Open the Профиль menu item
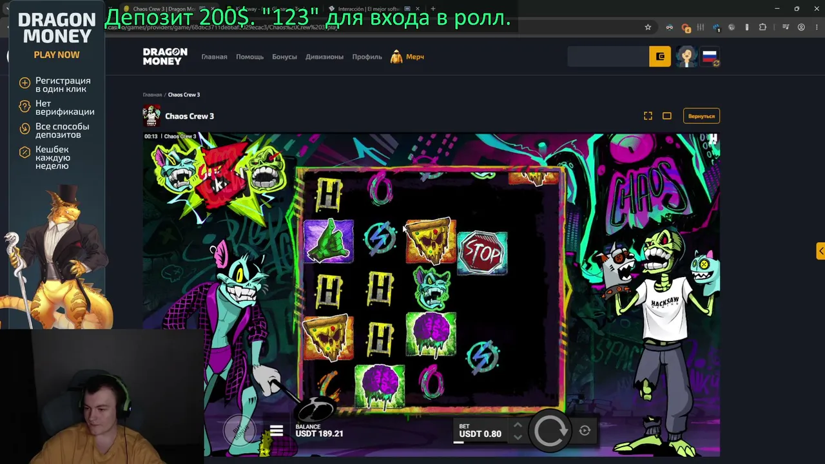This screenshot has height=464, width=825. pos(367,57)
